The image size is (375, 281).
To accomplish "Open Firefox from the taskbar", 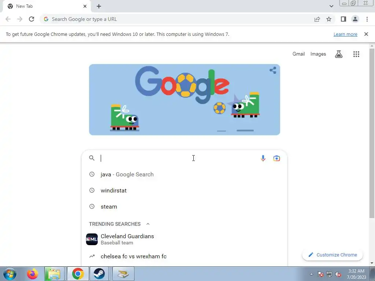I will coord(32,274).
